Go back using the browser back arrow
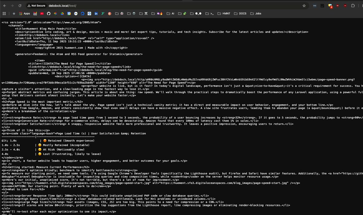Image resolution: width=363 pixels, height=215 pixels. coord(5,6)
